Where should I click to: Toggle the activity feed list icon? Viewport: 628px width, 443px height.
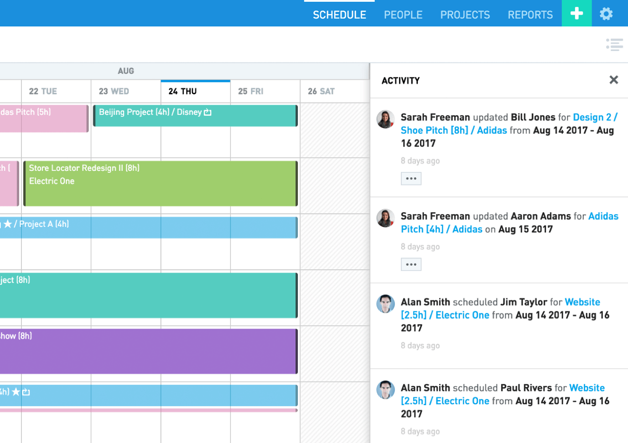(x=614, y=45)
